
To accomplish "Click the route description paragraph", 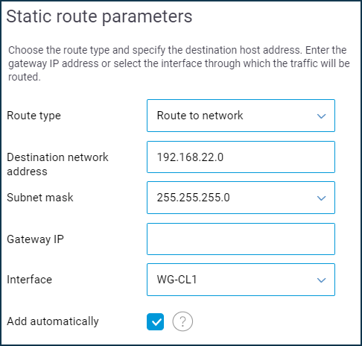I will [179, 63].
